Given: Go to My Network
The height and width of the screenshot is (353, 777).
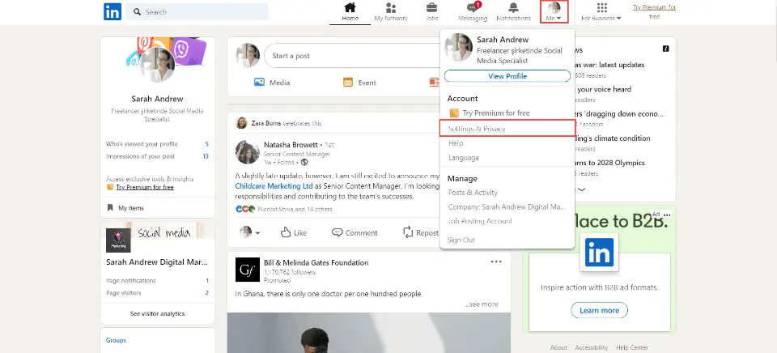Looking at the screenshot, I should point(391,12).
